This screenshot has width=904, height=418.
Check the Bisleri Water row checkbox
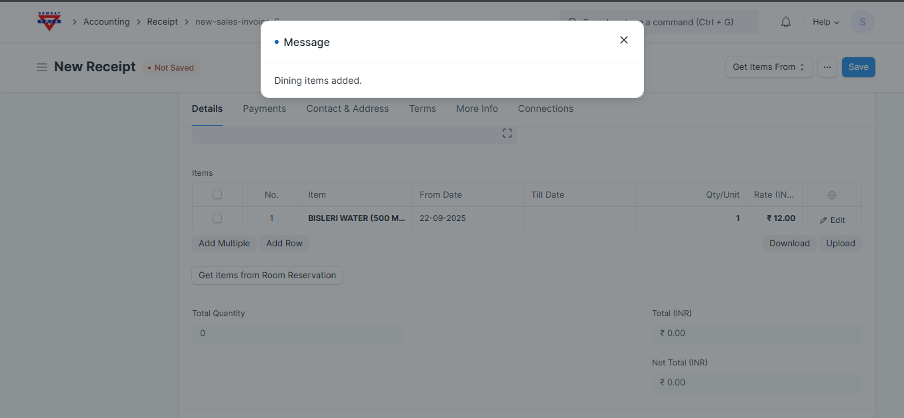(x=217, y=218)
